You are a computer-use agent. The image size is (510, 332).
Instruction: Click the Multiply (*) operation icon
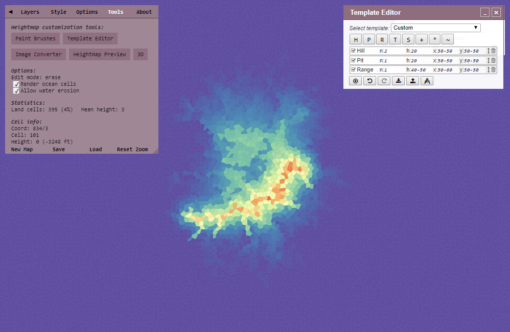click(x=435, y=39)
